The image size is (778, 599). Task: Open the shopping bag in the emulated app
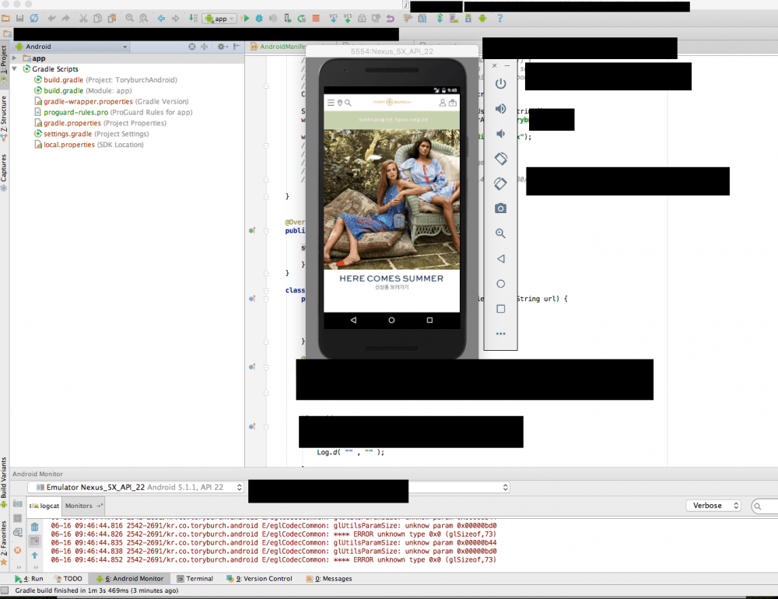pos(452,103)
